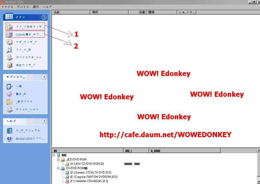Open the User Manual icon
The height and width of the screenshot is (184, 260).
pos(9,131)
